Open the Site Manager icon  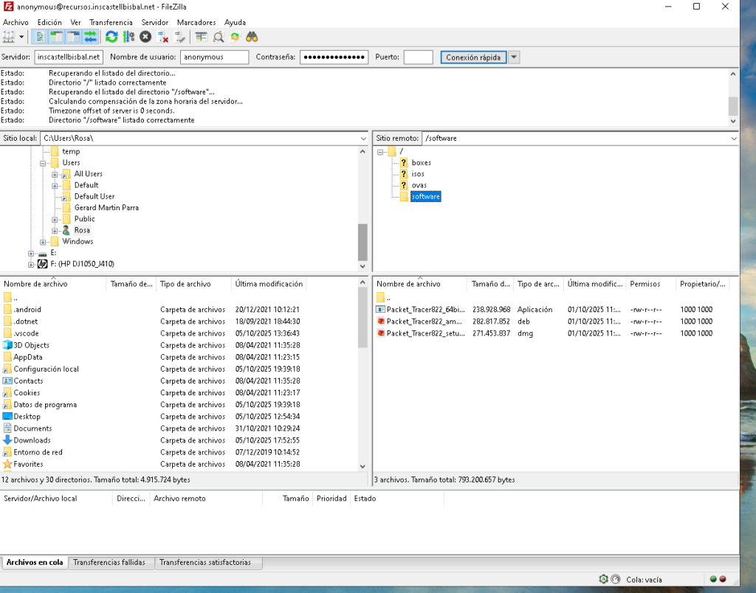pos(9,36)
